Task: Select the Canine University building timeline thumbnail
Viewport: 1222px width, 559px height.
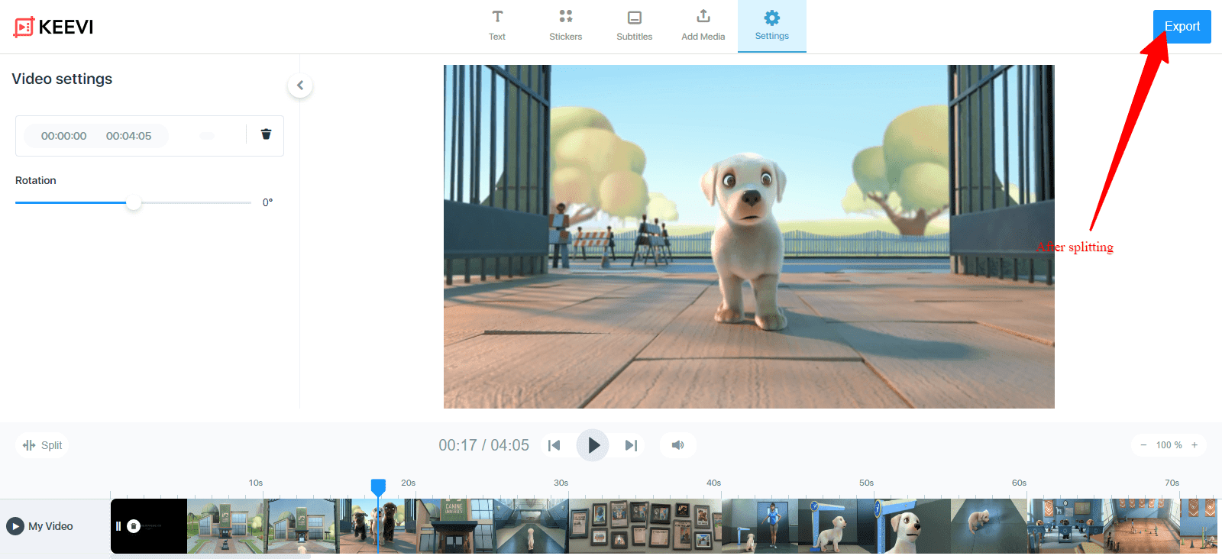Action: point(454,526)
